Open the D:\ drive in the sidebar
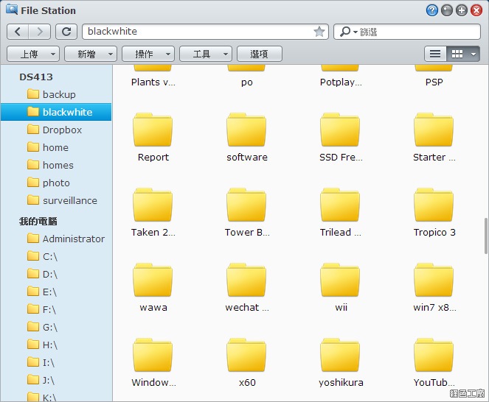The image size is (489, 402). pos(56,275)
